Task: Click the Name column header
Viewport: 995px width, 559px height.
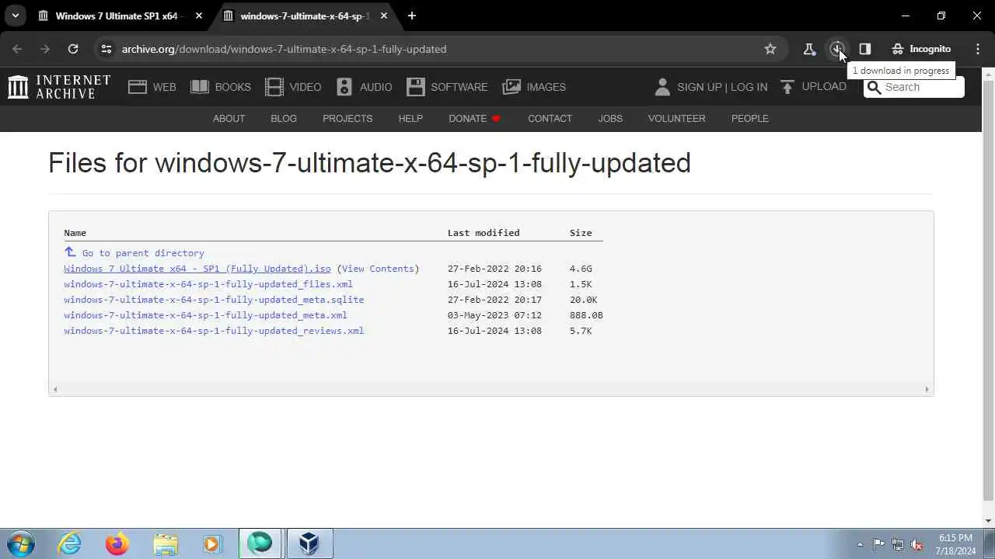Action: click(75, 233)
